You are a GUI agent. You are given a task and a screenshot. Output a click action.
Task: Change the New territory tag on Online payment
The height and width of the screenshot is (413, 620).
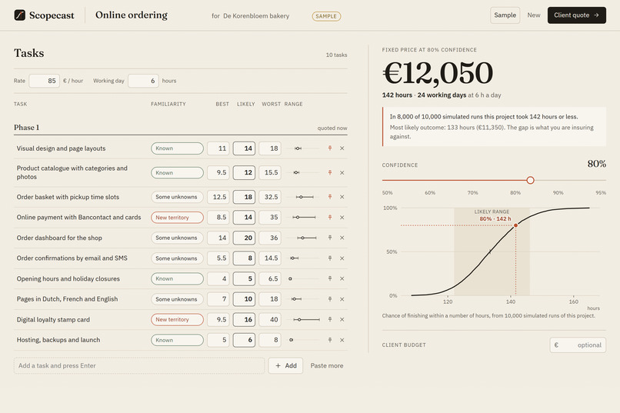[x=177, y=218]
